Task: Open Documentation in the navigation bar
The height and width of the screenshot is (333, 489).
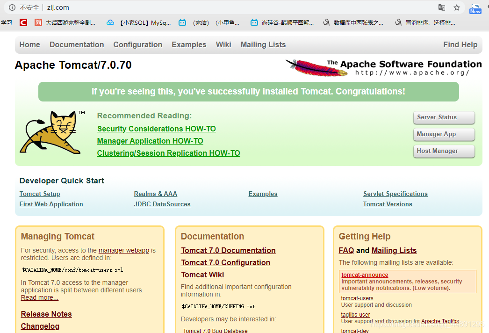Action: coord(77,44)
